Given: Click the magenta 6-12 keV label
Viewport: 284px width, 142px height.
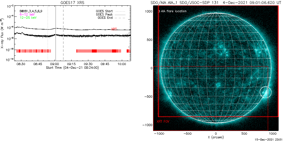Looking at the screenshot, I should pyautogui.click(x=27, y=14).
